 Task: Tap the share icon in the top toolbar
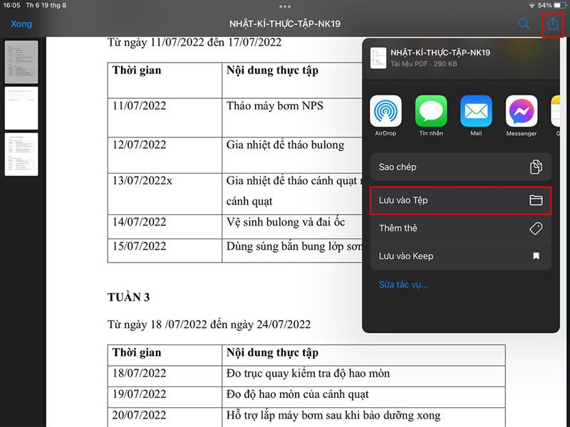click(x=553, y=23)
